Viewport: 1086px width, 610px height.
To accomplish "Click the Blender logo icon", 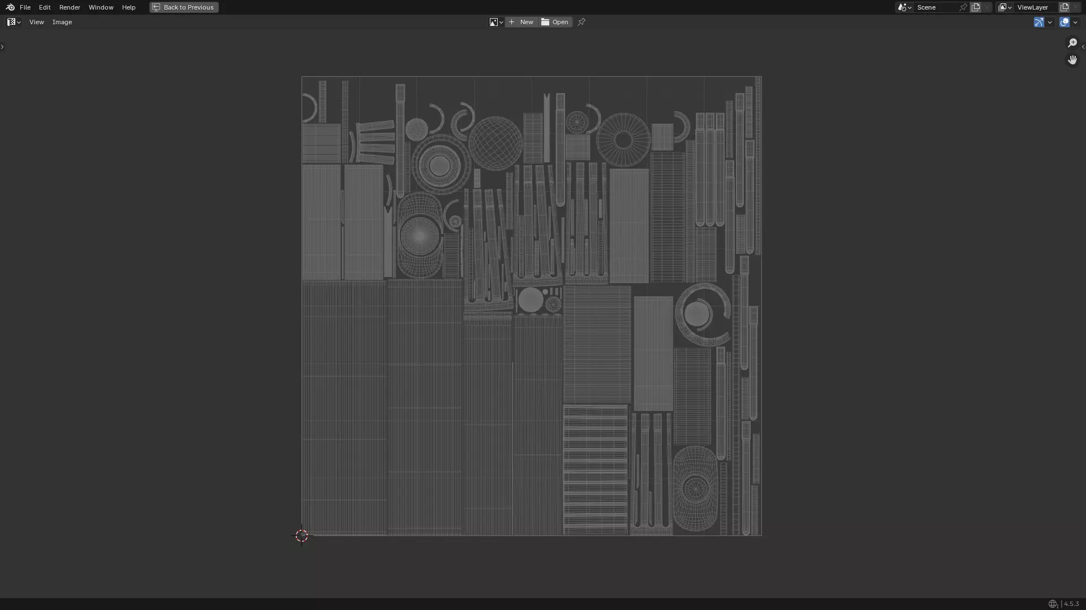I will pos(10,7).
